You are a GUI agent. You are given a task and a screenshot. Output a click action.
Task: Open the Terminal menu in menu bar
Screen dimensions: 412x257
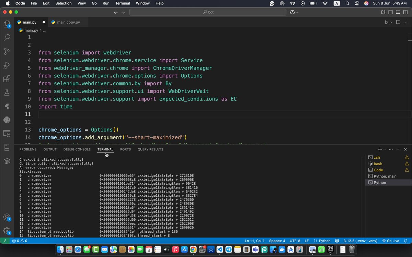(x=123, y=3)
